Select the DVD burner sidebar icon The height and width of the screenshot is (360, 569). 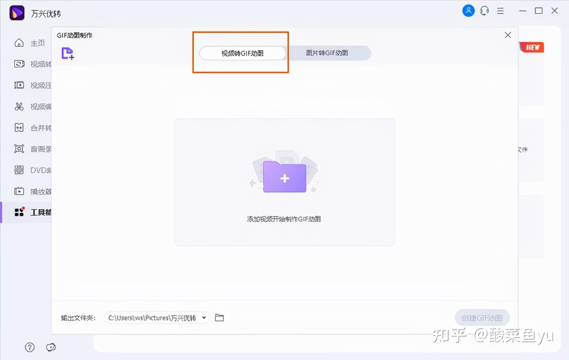20,170
